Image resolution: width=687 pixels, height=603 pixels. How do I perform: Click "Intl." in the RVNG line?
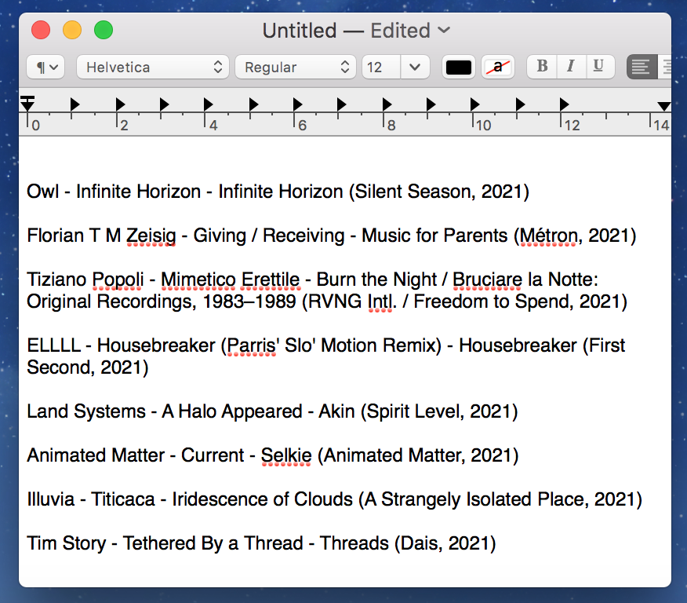pyautogui.click(x=382, y=301)
